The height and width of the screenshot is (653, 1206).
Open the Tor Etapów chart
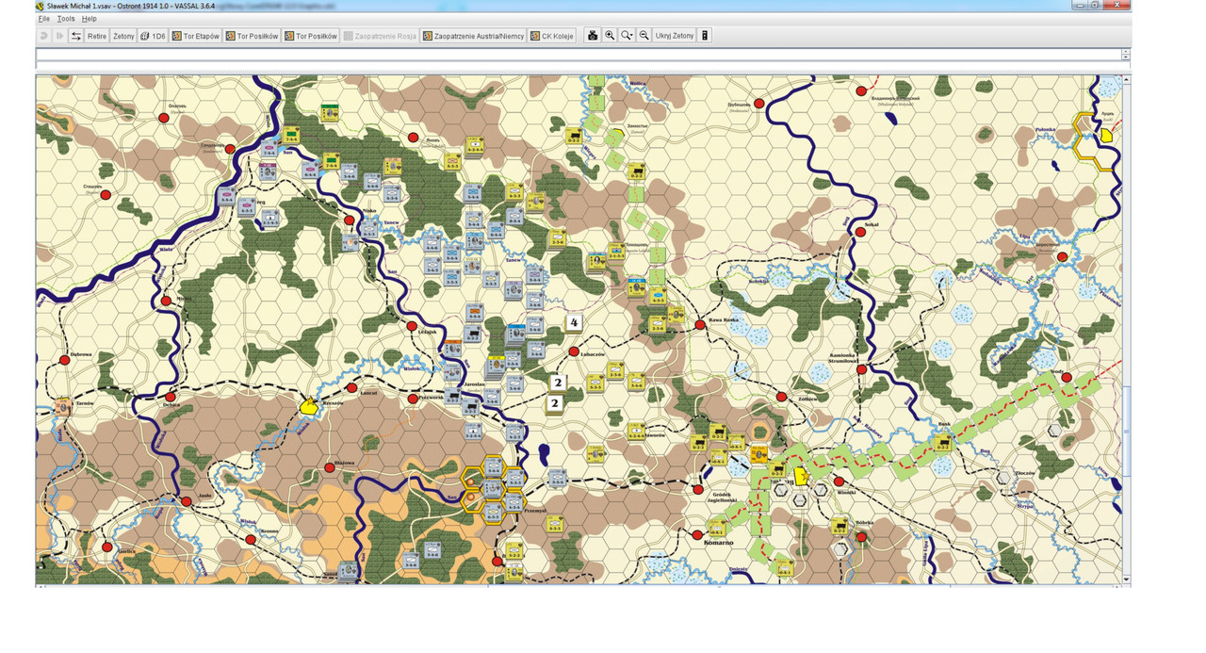click(196, 36)
